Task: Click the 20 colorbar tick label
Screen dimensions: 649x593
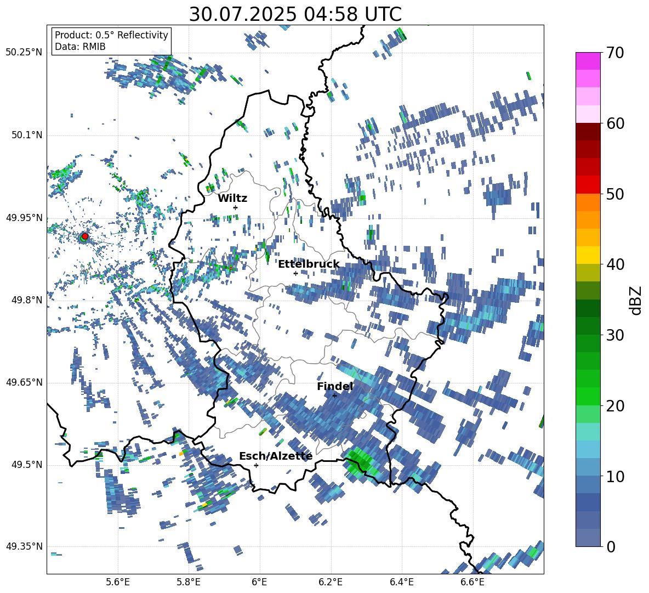Action: (x=615, y=406)
